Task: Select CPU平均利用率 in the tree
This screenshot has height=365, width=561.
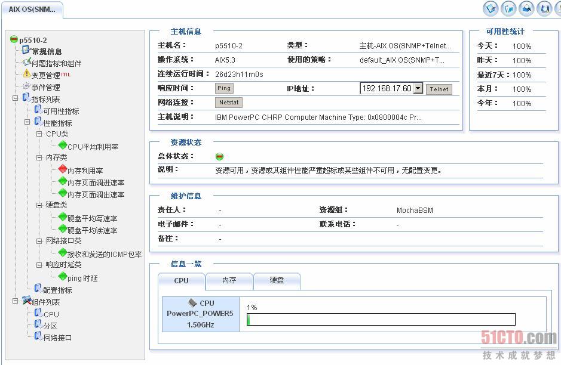Action: pos(93,147)
